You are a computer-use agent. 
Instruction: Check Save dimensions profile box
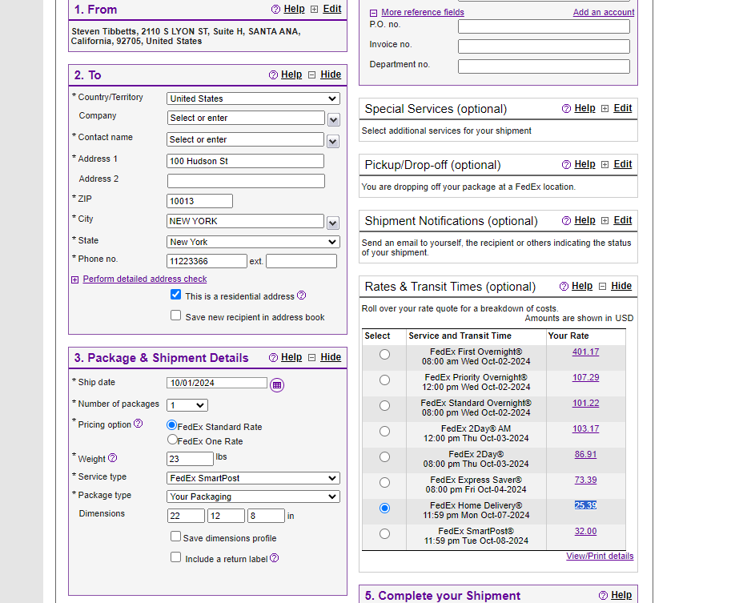tap(176, 537)
